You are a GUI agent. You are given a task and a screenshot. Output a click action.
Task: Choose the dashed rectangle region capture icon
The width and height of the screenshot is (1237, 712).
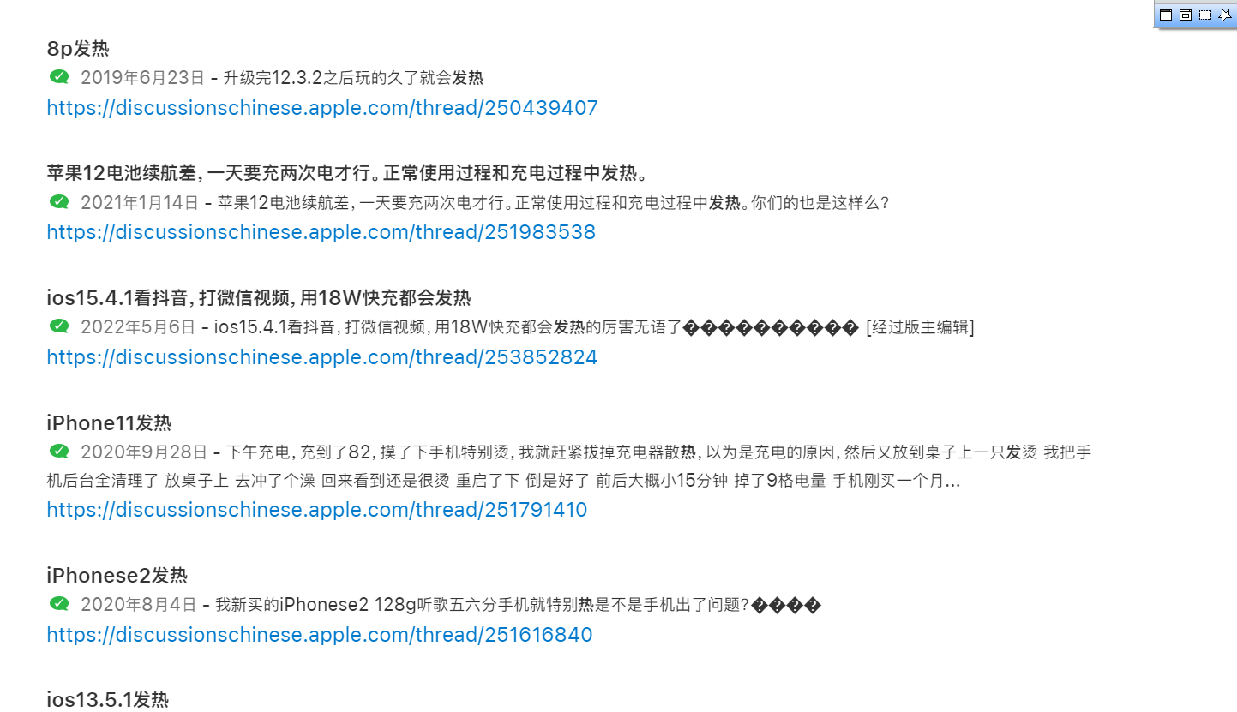pos(1205,15)
